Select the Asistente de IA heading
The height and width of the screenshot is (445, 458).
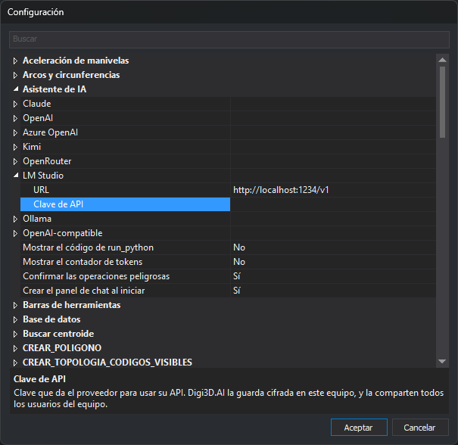click(x=55, y=89)
